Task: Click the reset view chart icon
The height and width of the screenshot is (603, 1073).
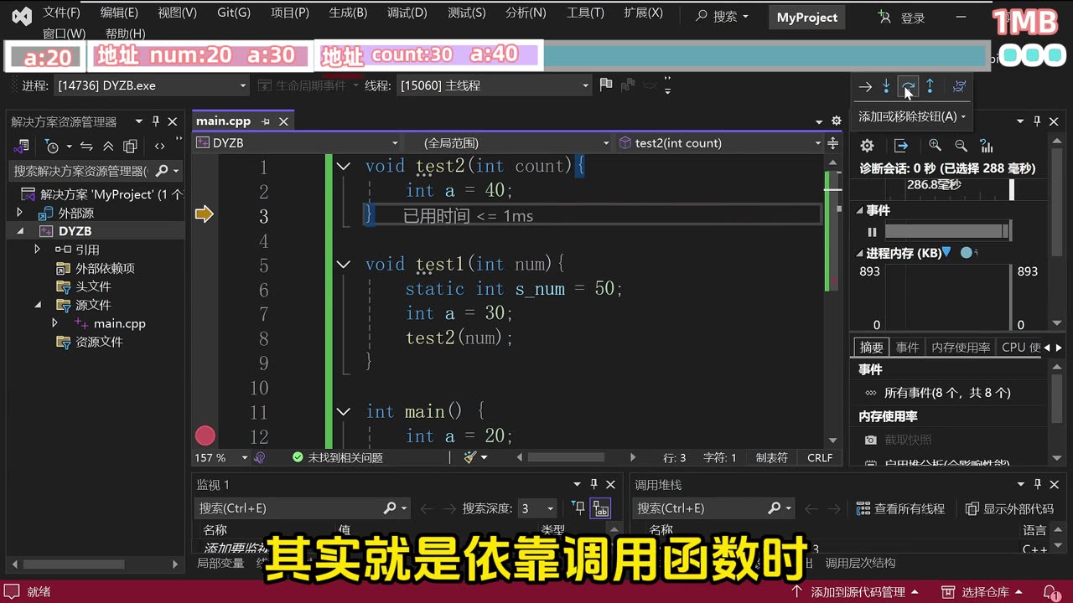Action: click(987, 146)
